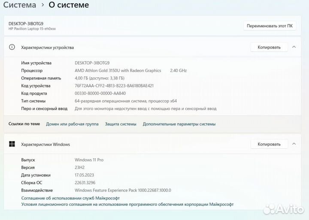The height and width of the screenshot is (220, 309).
Task: Click the Взаимодействие label
Action: pos(37,190)
